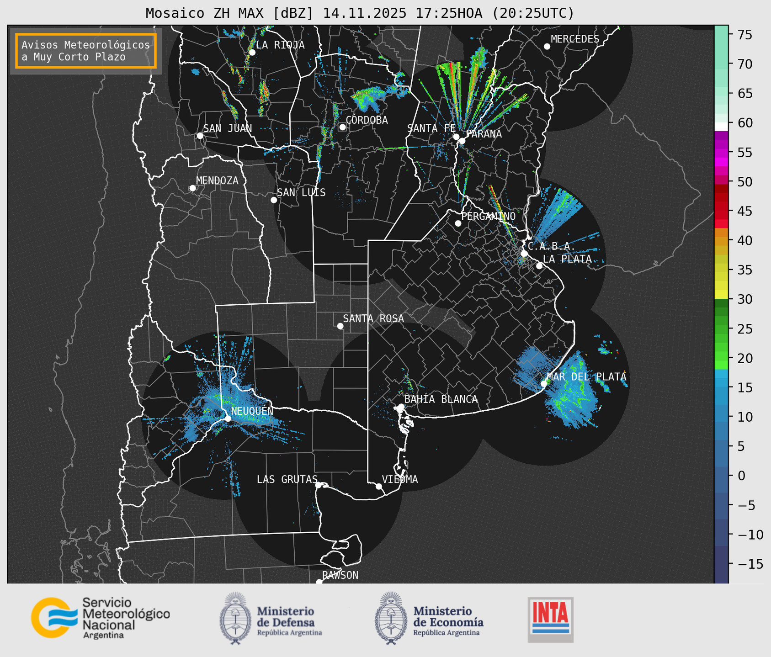Viewport: 771px width, 657px height.
Task: Click the map title Mosaico ZH MAX
Action: (359, 13)
